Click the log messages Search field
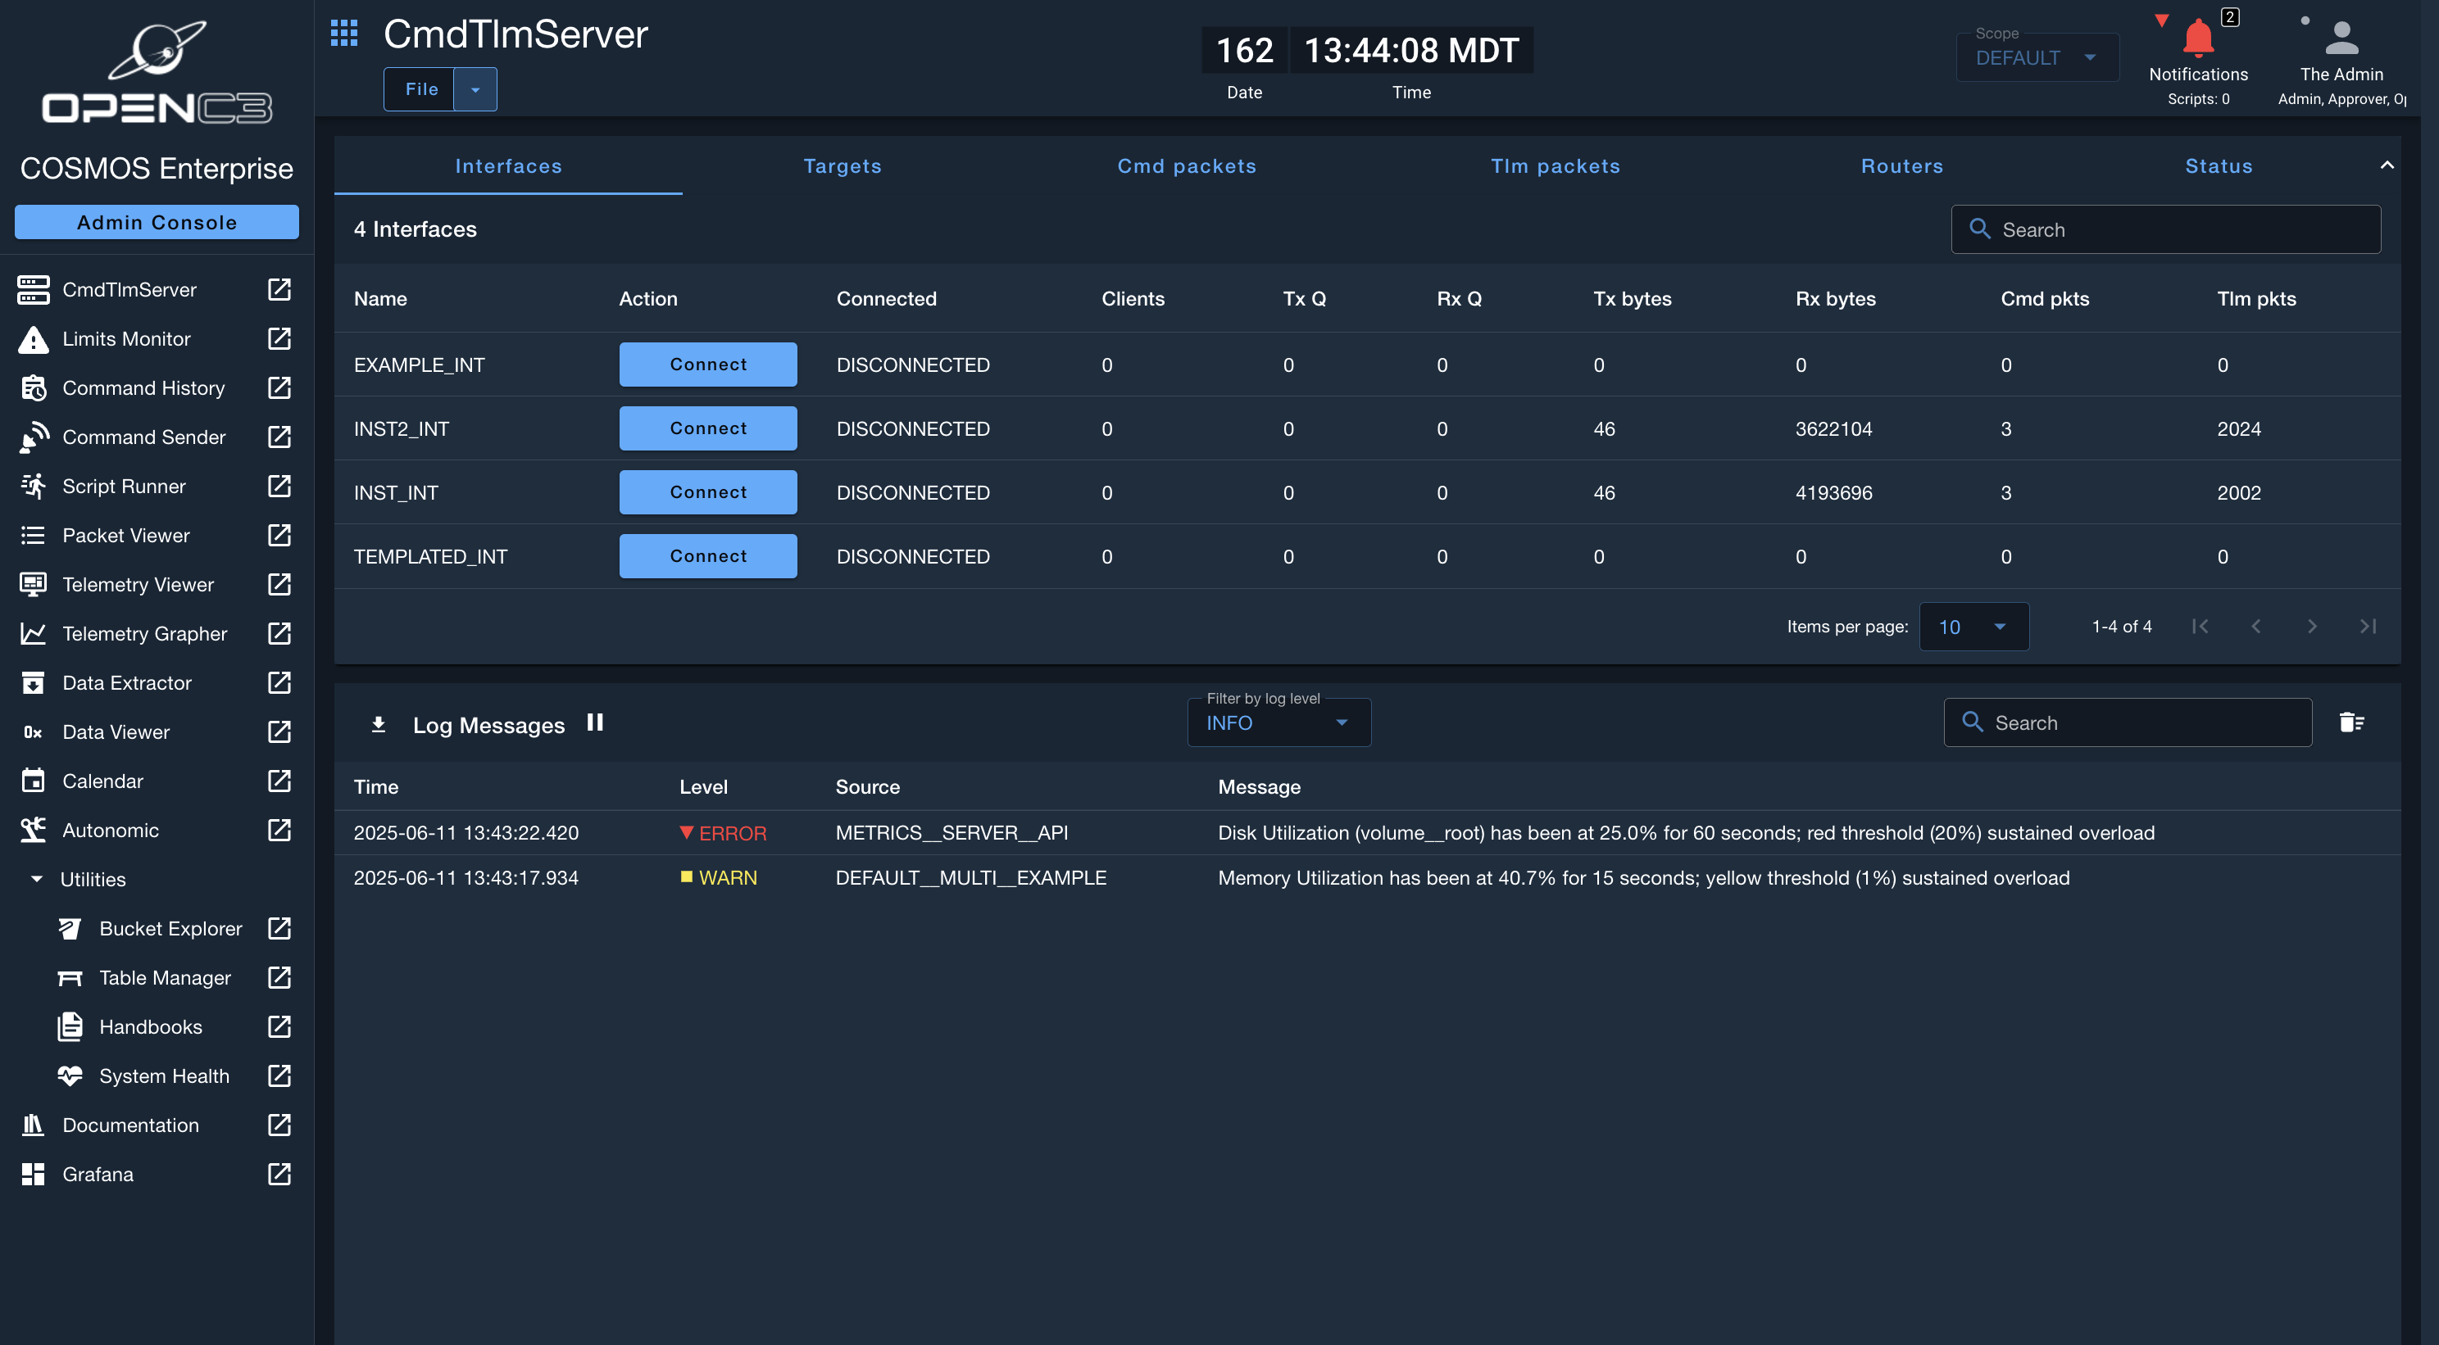Image resolution: width=2439 pixels, height=1345 pixels. point(2128,723)
